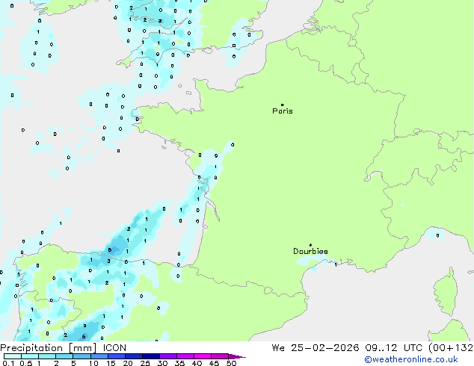Click the legend swatch for 20–25 mm
This screenshot has height=366, width=474.
click(x=133, y=356)
